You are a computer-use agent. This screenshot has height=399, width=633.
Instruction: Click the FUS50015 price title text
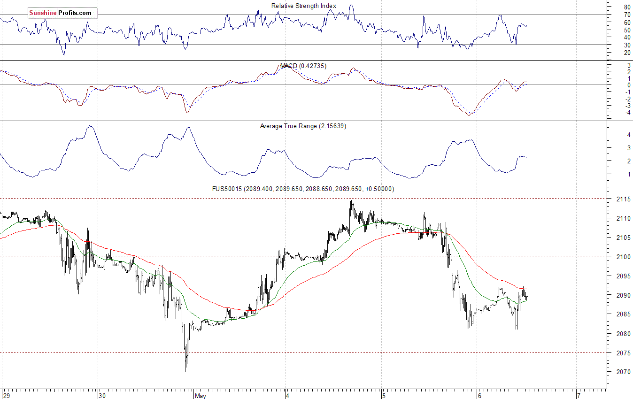tap(303, 189)
